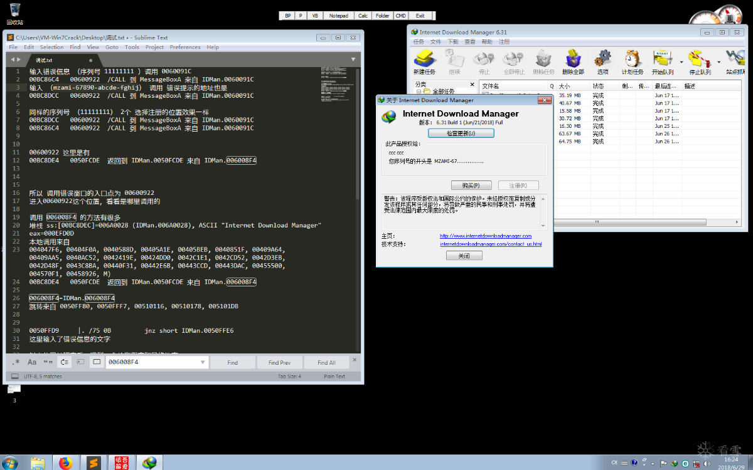Open Windows Start menu orb

(x=11, y=463)
